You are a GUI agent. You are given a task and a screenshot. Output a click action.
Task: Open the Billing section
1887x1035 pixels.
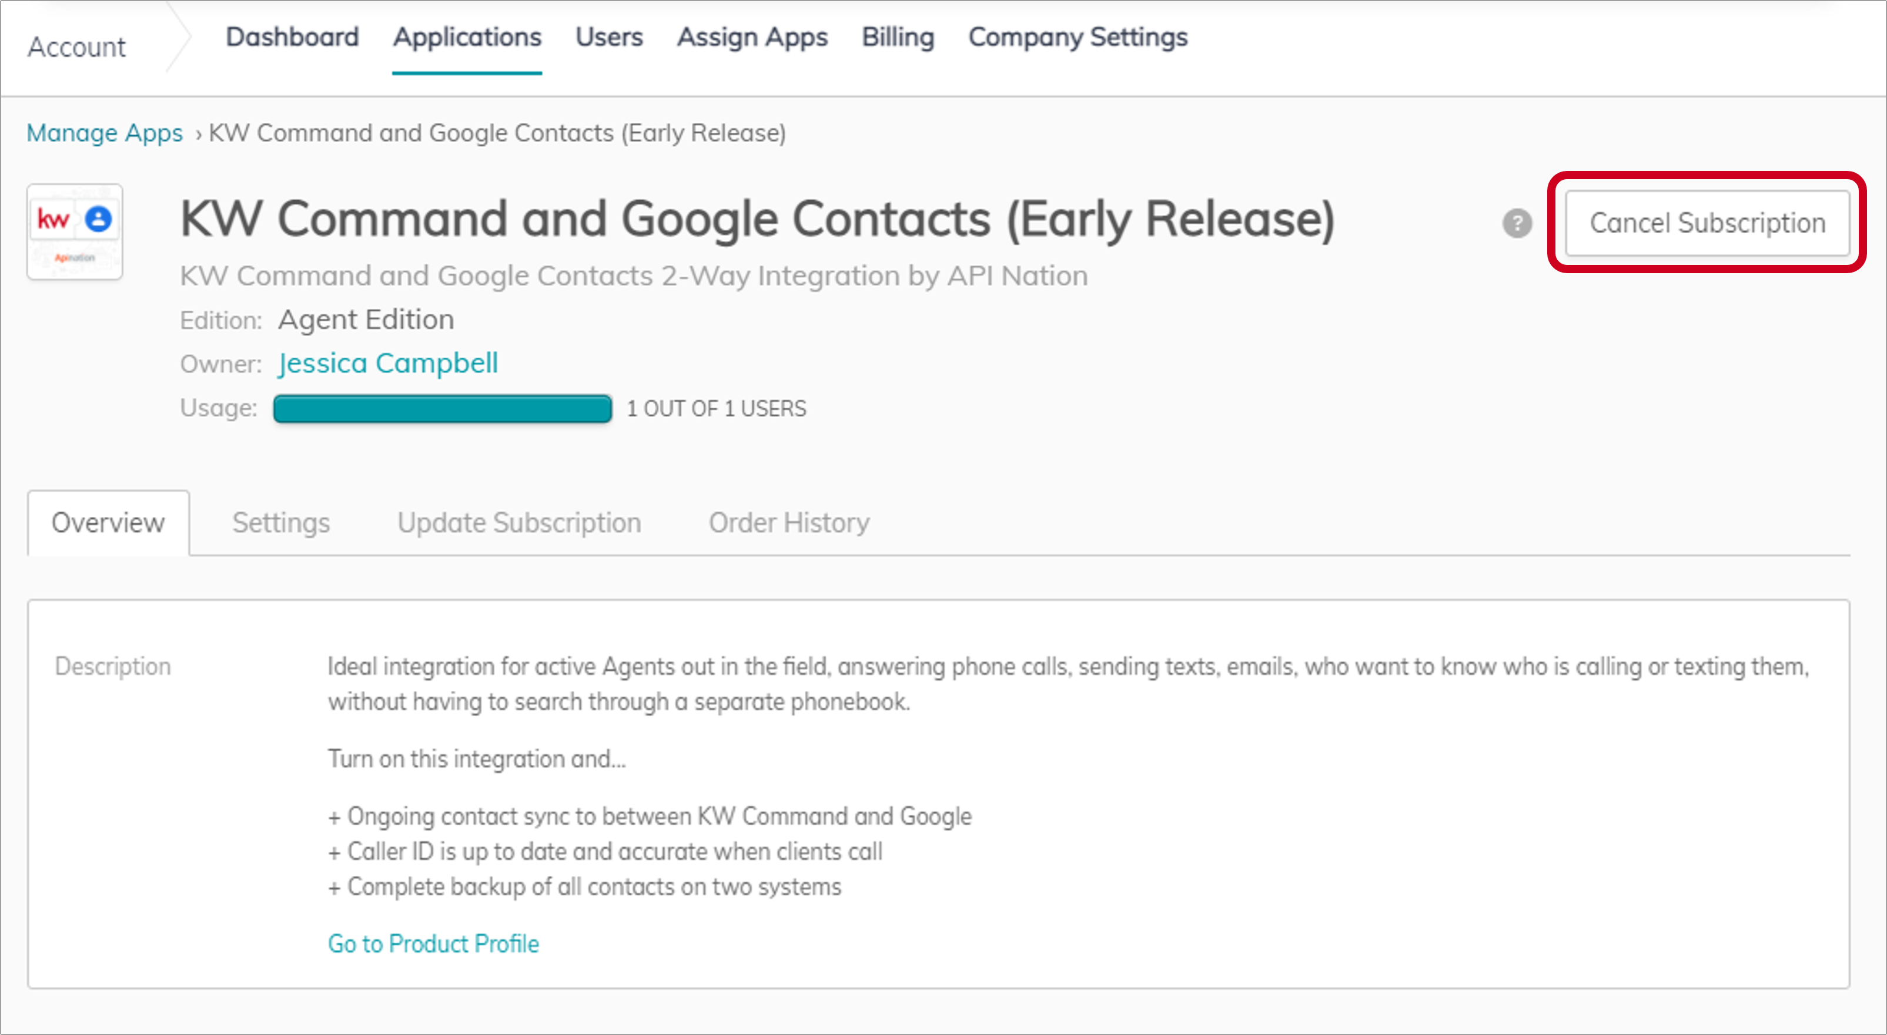898,36
